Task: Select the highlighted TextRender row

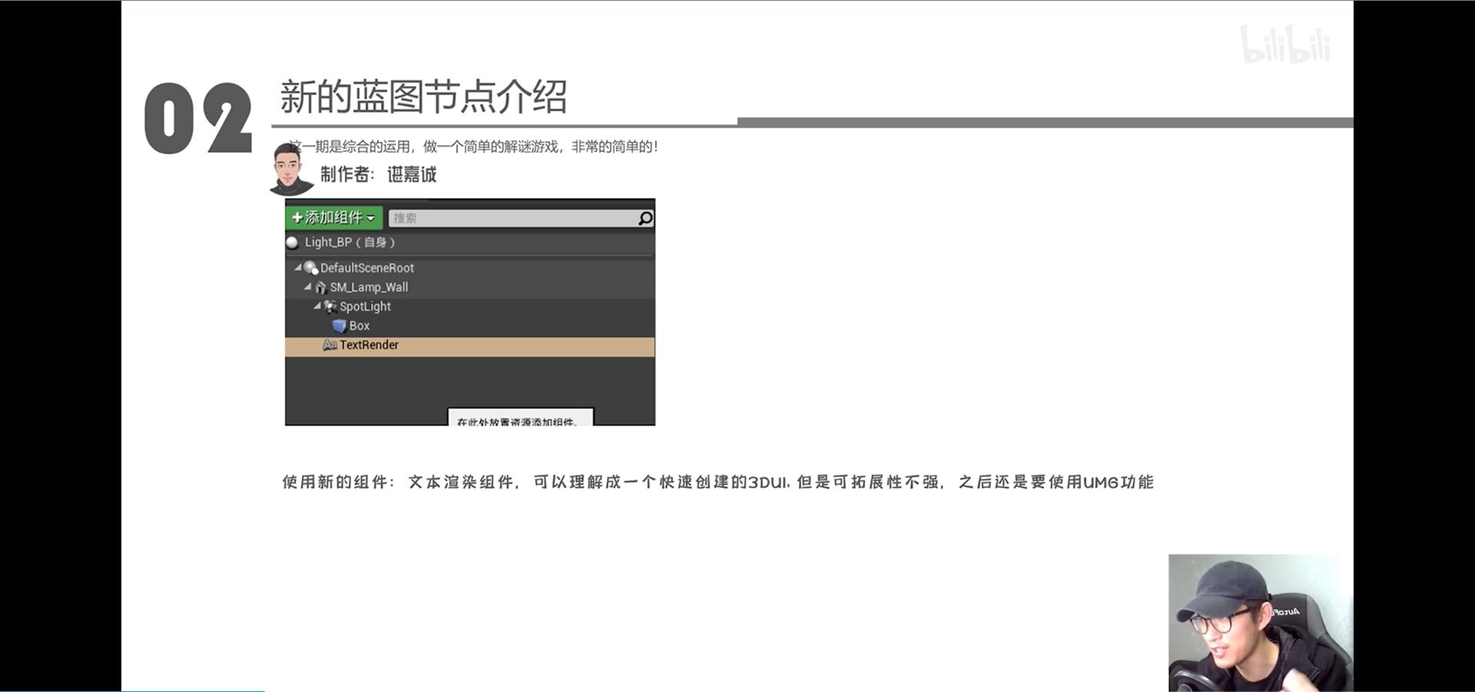Action: tap(369, 345)
